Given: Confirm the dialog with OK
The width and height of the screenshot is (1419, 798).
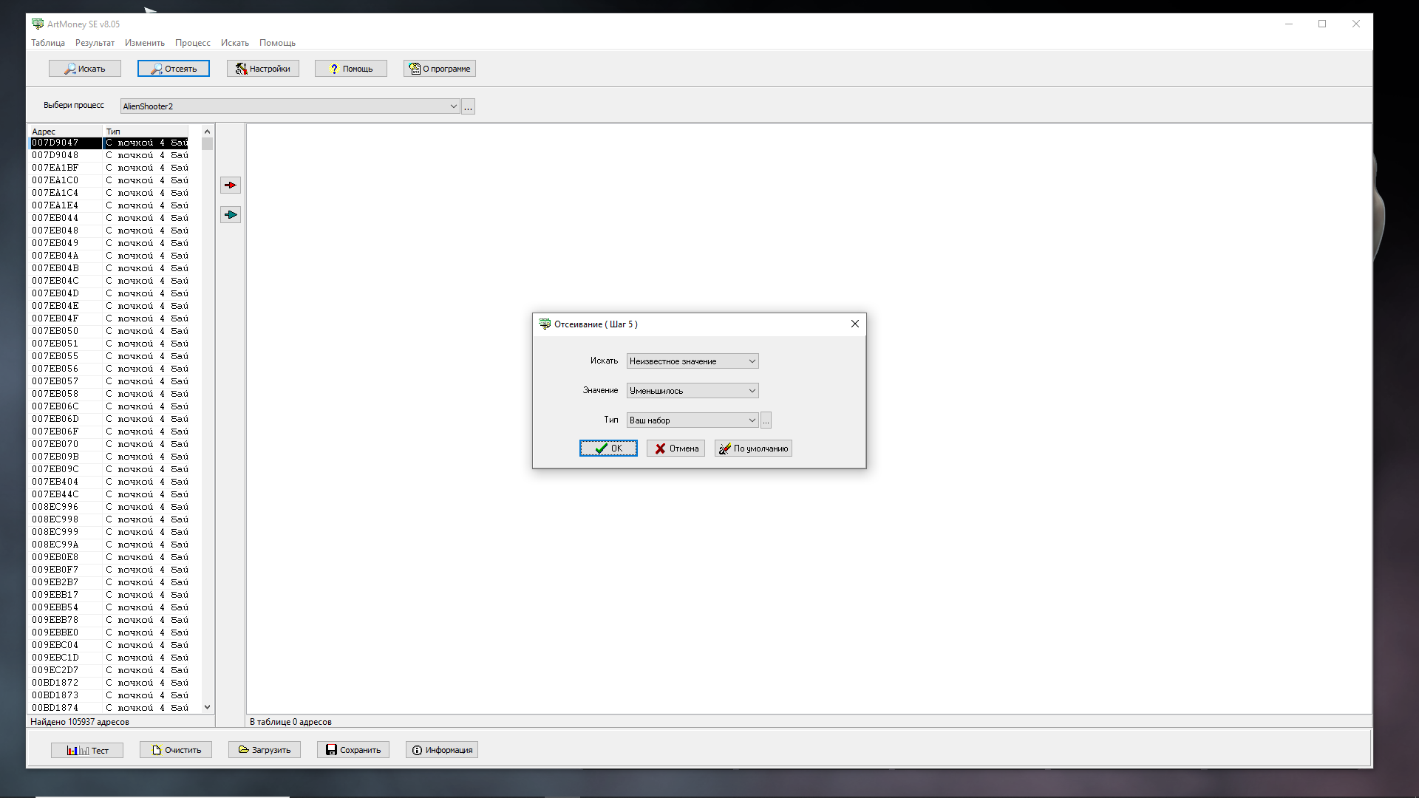Looking at the screenshot, I should [x=608, y=449].
